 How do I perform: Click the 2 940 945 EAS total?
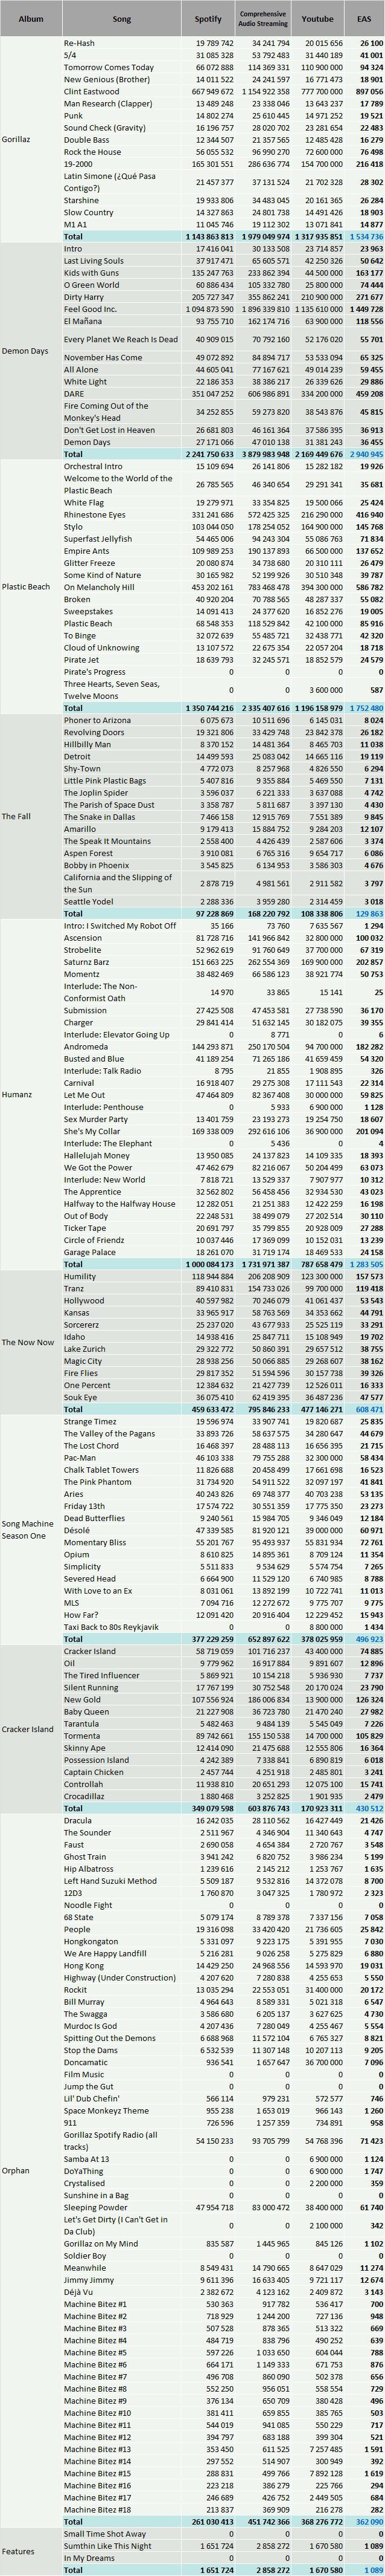pos(365,454)
